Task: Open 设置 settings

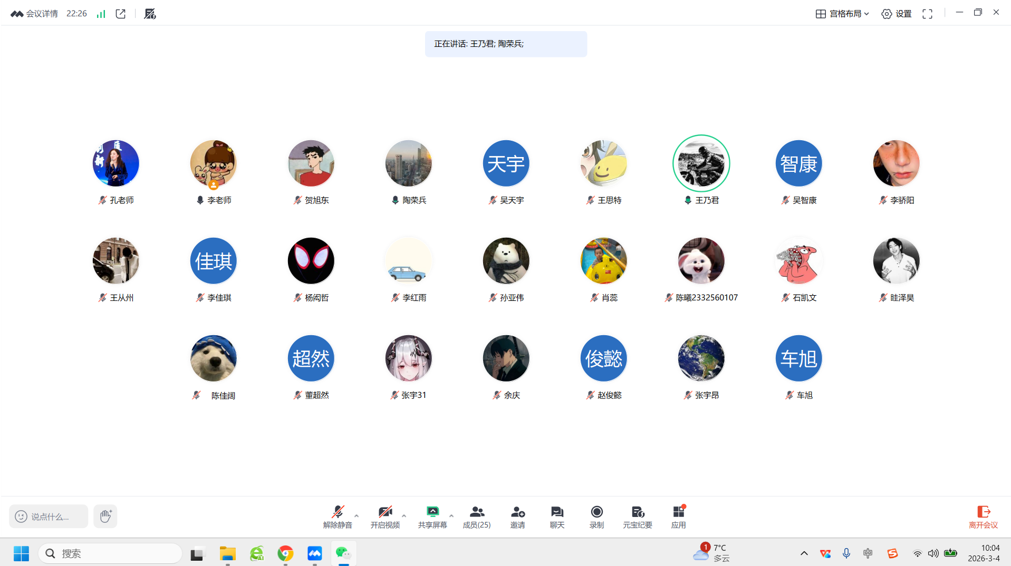Action: pyautogui.click(x=897, y=14)
